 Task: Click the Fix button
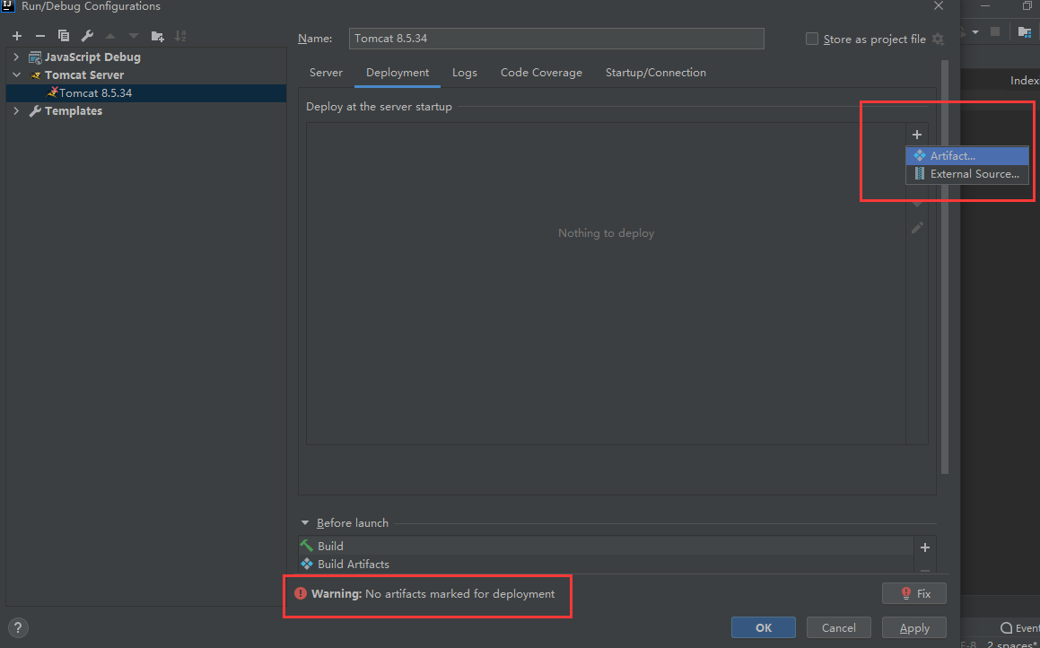(914, 593)
